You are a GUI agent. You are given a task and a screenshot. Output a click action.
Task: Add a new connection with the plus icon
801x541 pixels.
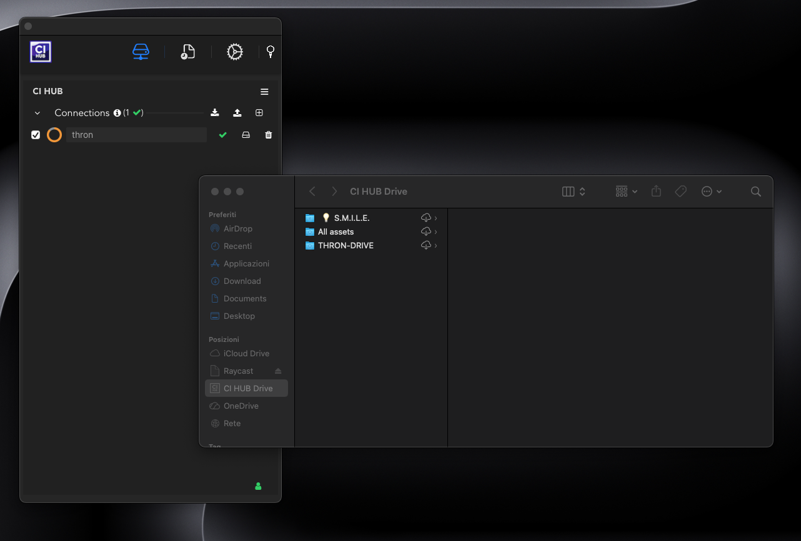(x=259, y=113)
